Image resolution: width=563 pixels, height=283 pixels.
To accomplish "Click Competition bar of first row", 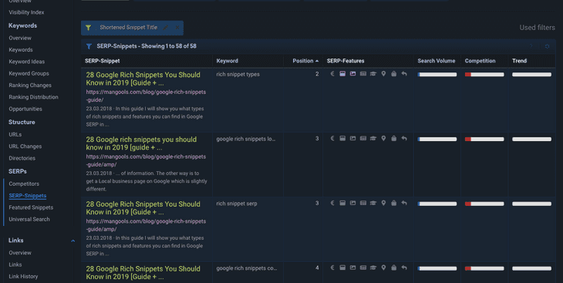I will (x=484, y=75).
